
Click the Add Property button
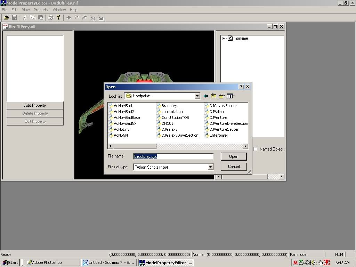point(35,105)
